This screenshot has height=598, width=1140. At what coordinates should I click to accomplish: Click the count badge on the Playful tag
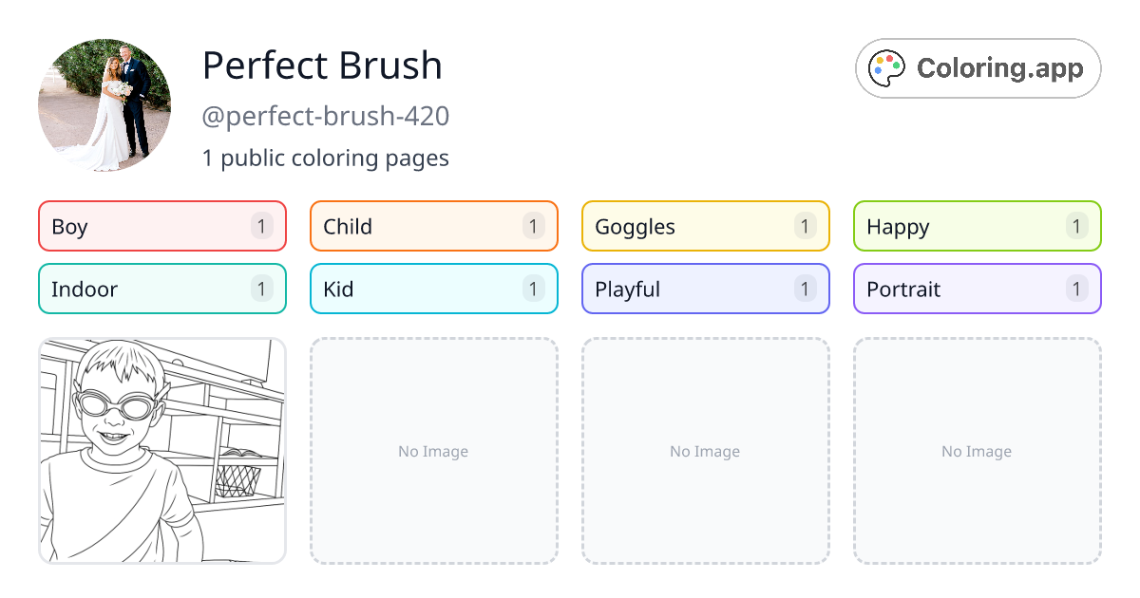805,289
